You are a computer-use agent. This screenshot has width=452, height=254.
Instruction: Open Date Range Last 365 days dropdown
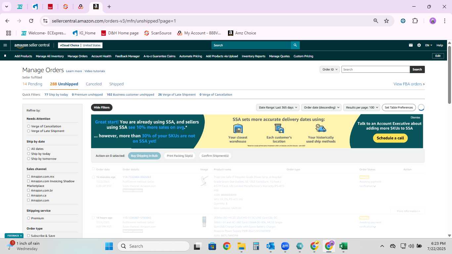[x=278, y=107]
